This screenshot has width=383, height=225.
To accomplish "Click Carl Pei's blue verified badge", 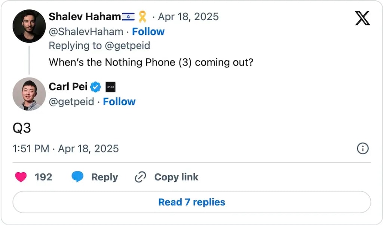I will click(x=96, y=87).
